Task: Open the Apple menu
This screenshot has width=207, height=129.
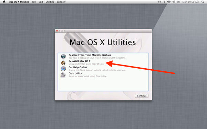Action: pyautogui.click(x=4, y=2)
